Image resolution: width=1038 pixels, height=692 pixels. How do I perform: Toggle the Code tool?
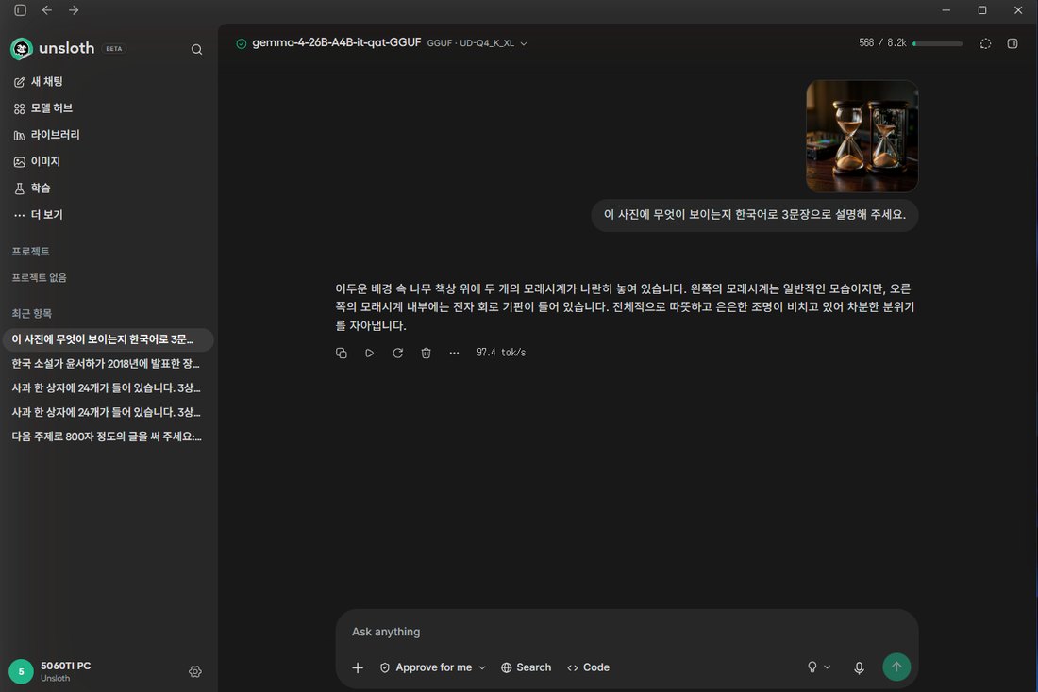pyautogui.click(x=589, y=667)
